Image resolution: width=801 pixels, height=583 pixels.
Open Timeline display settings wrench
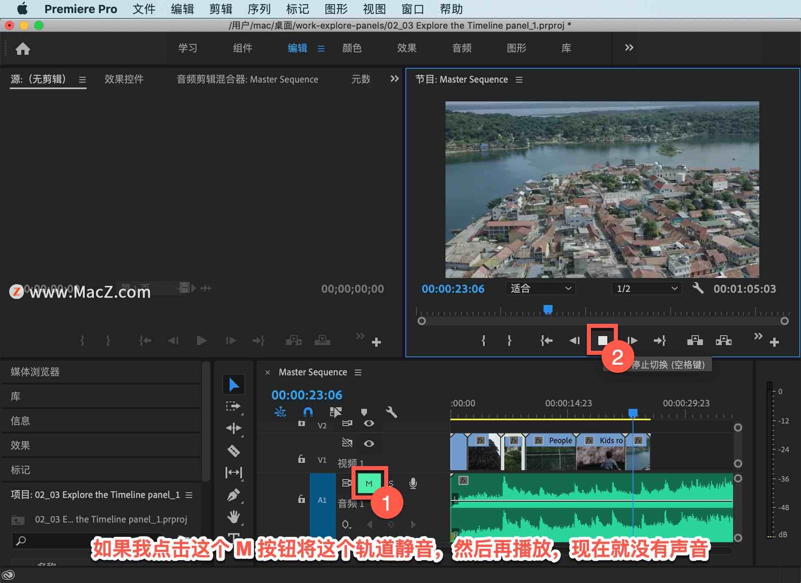(x=391, y=412)
